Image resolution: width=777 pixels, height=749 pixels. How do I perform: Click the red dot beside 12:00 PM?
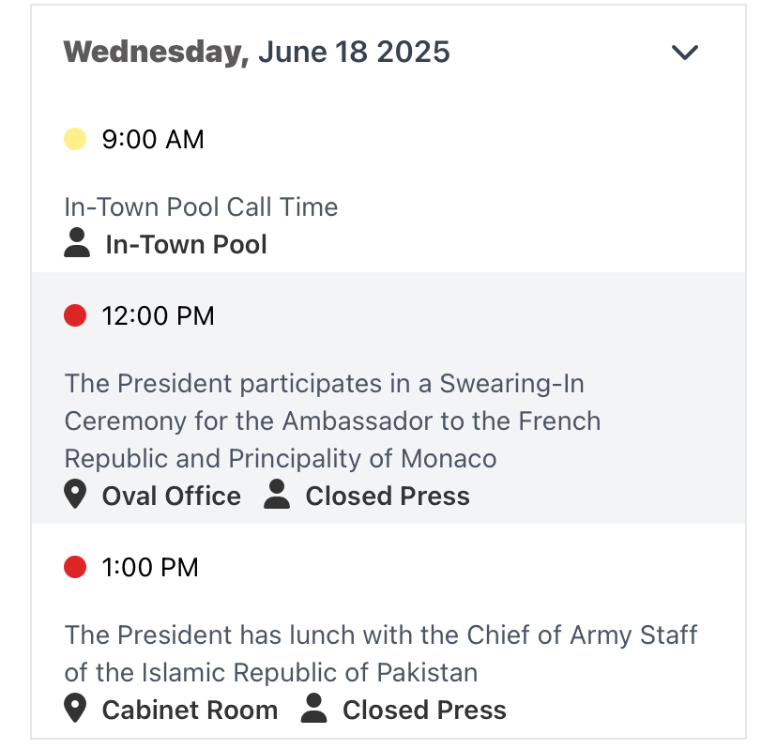point(75,315)
